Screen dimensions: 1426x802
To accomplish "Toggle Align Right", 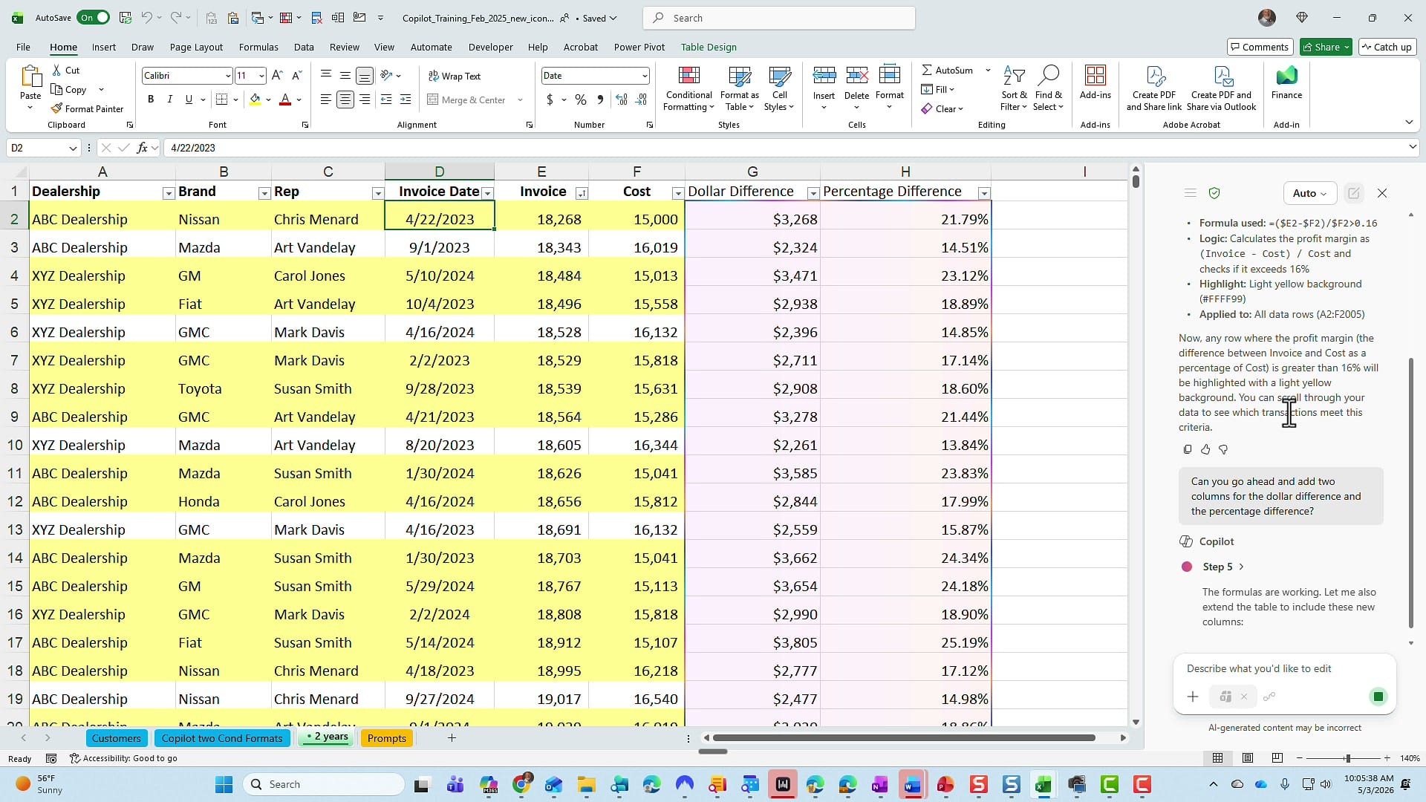I will pyautogui.click(x=365, y=100).
